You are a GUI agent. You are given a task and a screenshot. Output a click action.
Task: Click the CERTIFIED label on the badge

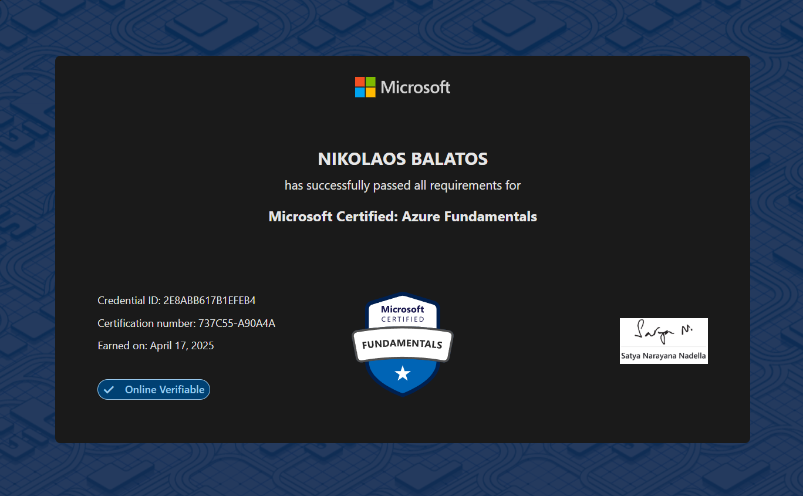[x=402, y=318]
